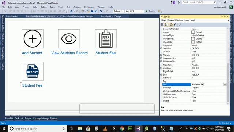Open the File menu

[3, 7]
